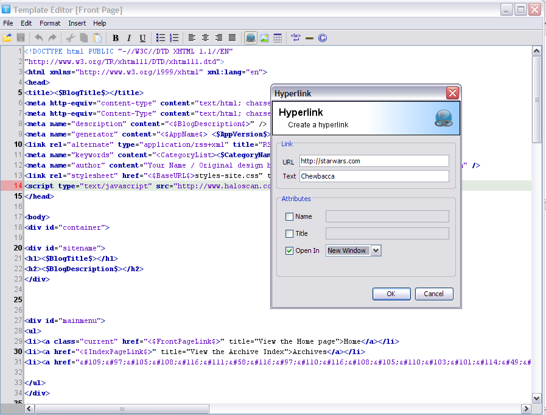This screenshot has width=546, height=415.
Task: Click the </head> tag on line 15
Action: coord(39,196)
